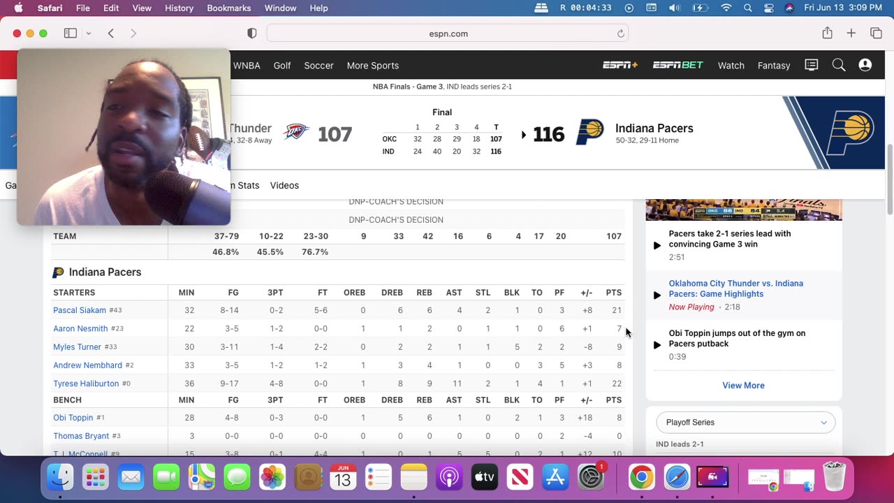The height and width of the screenshot is (503, 894).
Task: Open Aaron Nesmith's player page
Action: pos(80,328)
